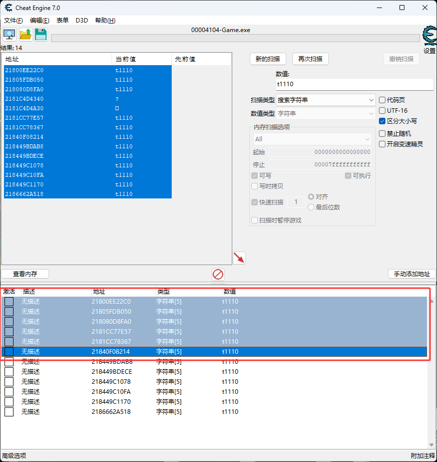This screenshot has height=462, width=437.
Task: Click the 地址 column header in results
Action: click(x=58, y=59)
